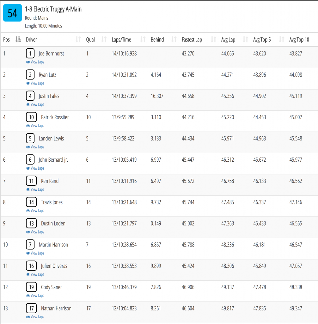Screen dimensions: 318x324
Task: Click Landen Lewis' avg lap 45.971
Action: [x=228, y=139]
